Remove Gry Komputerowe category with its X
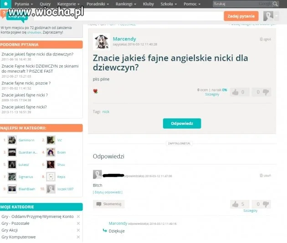The height and width of the screenshot is (243, 287). 78,237
